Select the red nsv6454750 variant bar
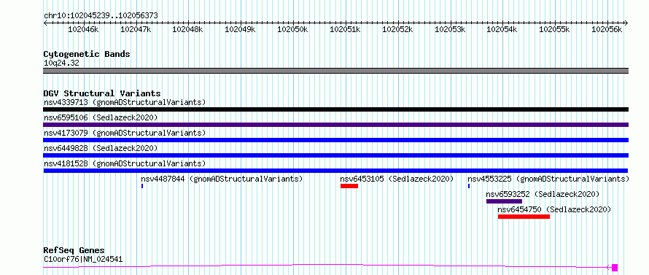649x275 pixels. click(524, 217)
